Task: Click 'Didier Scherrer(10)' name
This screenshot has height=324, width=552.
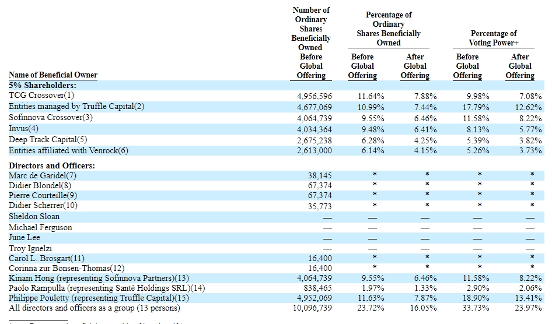Action: coord(43,205)
